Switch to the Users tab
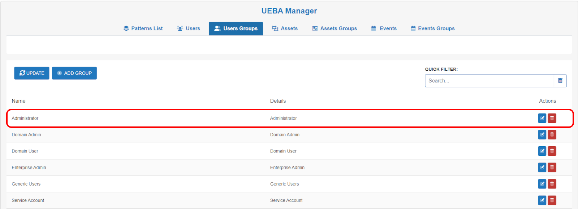578x209 pixels. click(x=189, y=28)
